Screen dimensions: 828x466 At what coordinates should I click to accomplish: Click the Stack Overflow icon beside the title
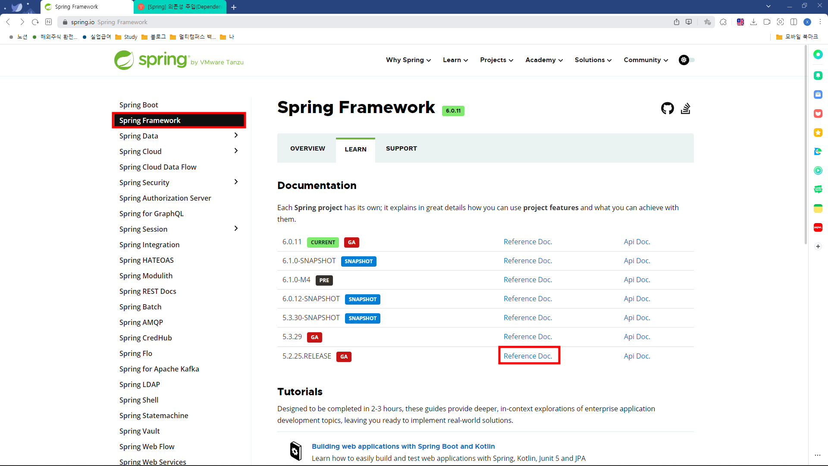tap(686, 108)
